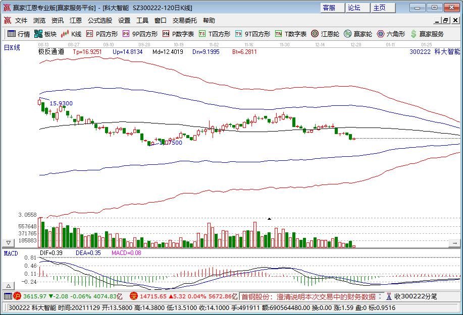Image resolution: width=463 pixels, height=315 pixels.
Task: Open the 9T四方形 tool
Action: (x=253, y=34)
